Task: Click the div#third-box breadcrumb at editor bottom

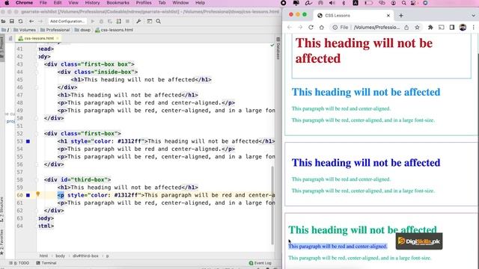Action: tap(85, 256)
